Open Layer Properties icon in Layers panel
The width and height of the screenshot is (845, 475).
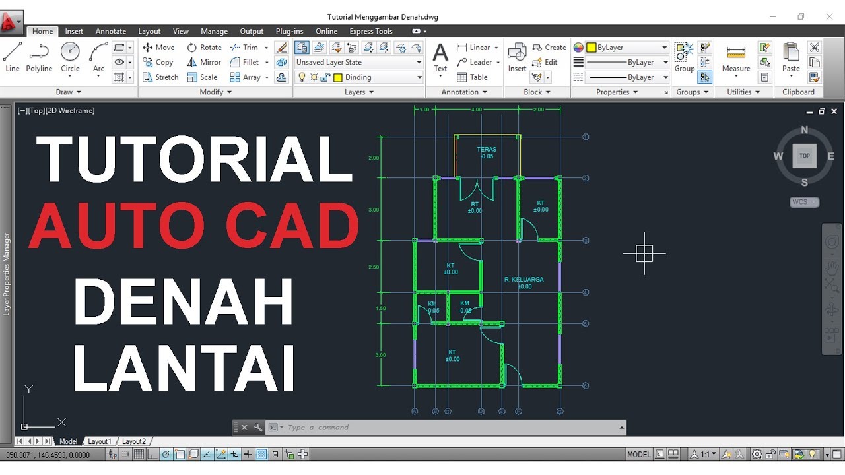(302, 47)
